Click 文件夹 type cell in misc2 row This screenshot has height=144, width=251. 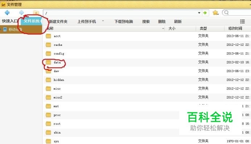click(203, 97)
